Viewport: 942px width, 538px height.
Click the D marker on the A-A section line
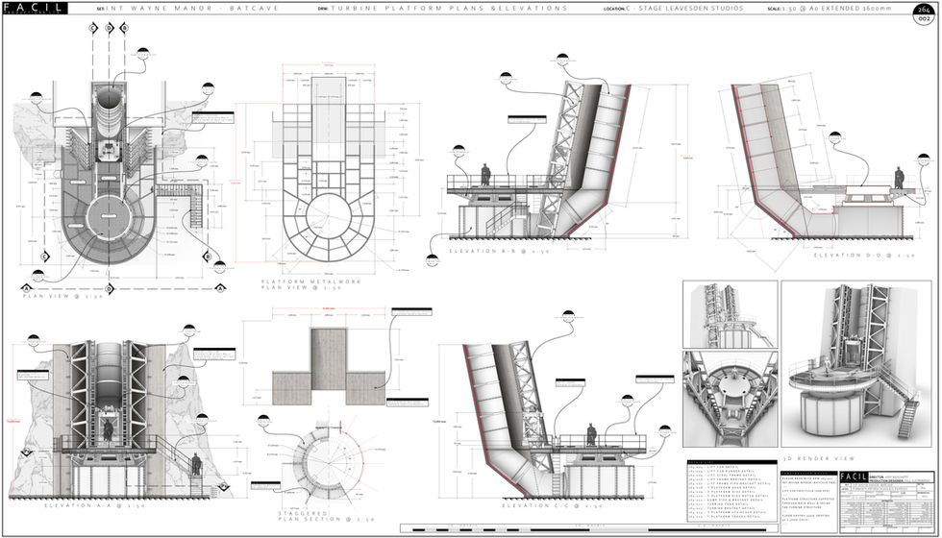click(x=110, y=289)
